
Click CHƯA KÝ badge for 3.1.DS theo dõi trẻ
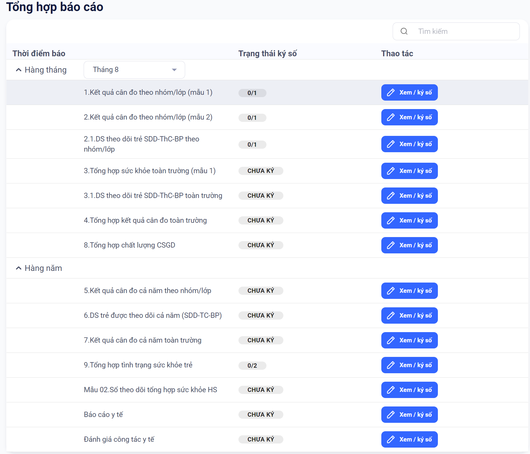click(x=261, y=196)
